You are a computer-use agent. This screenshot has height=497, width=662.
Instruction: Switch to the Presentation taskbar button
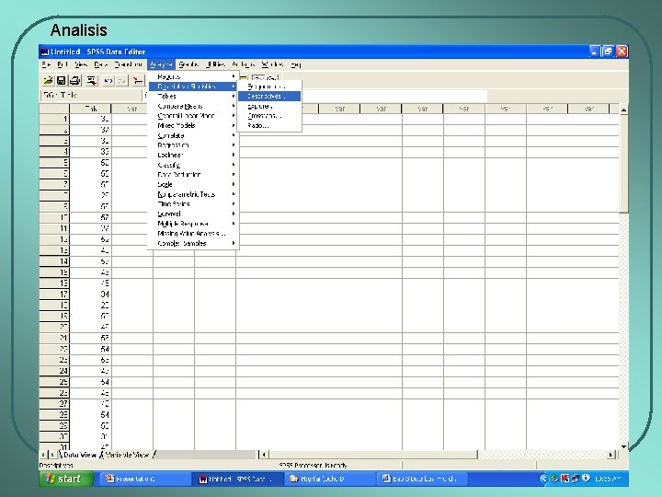click(143, 479)
